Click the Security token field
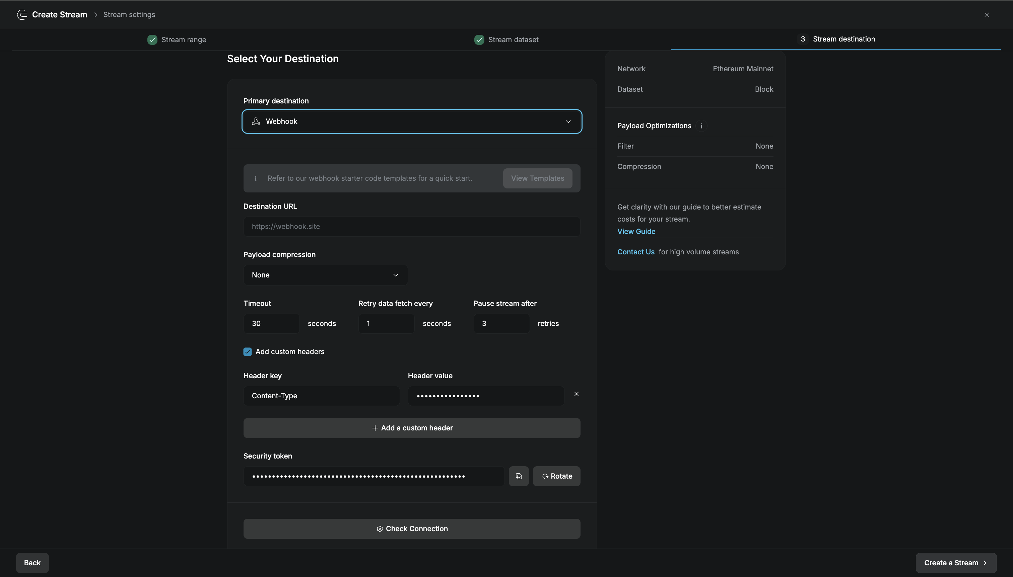This screenshot has width=1013, height=577. [374, 476]
